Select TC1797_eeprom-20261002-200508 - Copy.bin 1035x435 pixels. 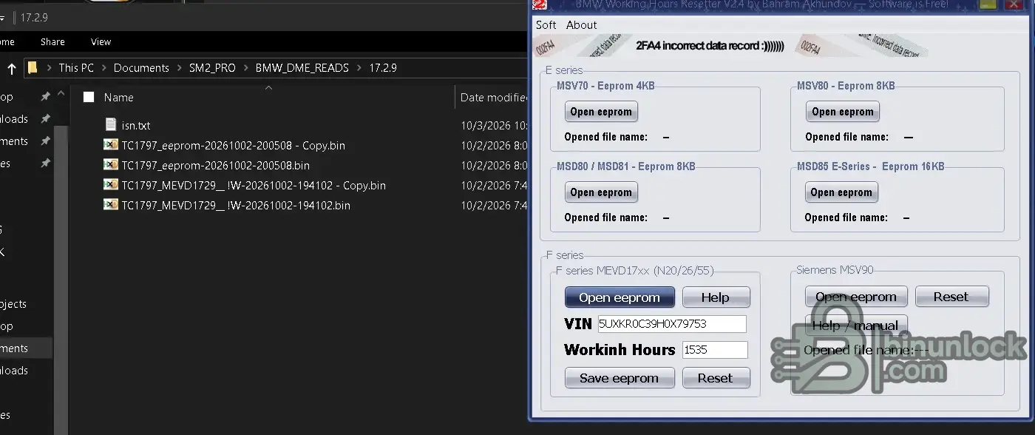pos(233,145)
